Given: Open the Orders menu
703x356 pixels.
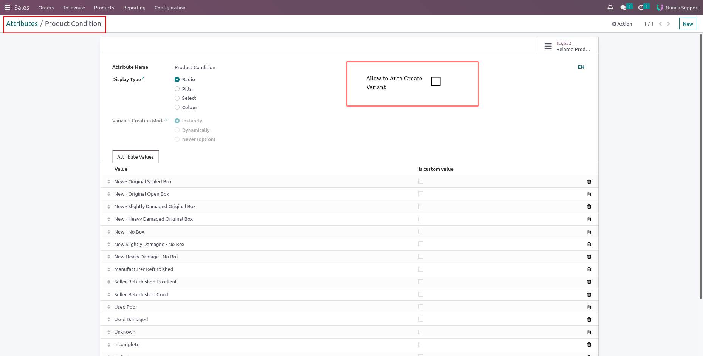Looking at the screenshot, I should coord(46,8).
